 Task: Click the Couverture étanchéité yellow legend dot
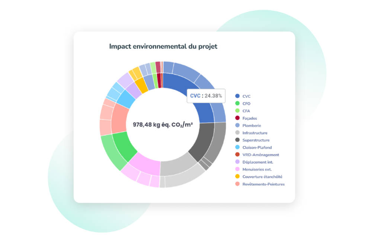point(237,176)
